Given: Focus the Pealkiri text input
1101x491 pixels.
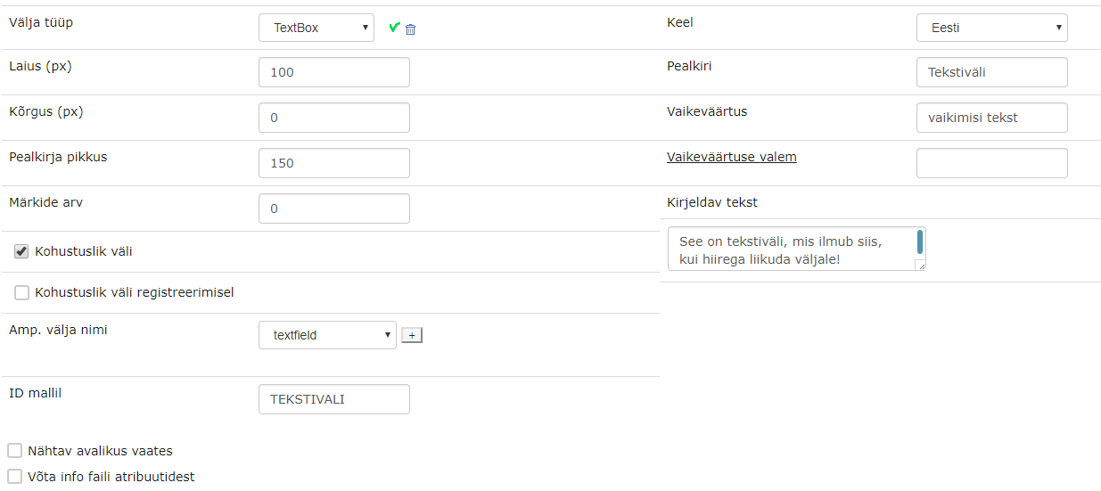Looking at the screenshot, I should 991,72.
